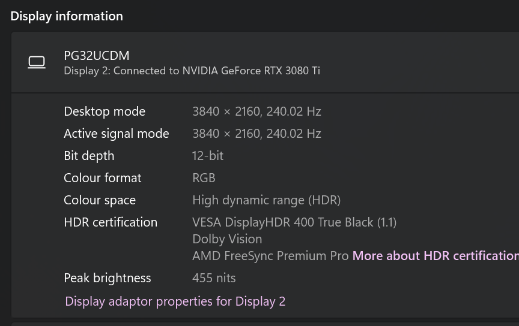Click the monitor icon beside PG32UCDM

coord(37,62)
